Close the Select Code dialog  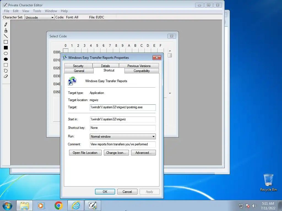point(172,36)
